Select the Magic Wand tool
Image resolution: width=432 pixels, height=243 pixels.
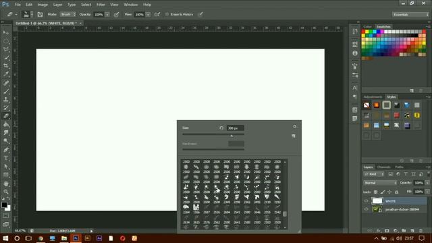click(6, 57)
